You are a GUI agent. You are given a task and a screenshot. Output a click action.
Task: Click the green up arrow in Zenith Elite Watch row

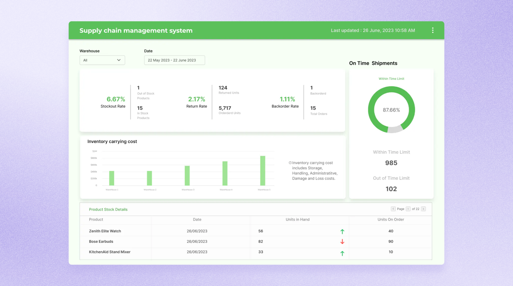[342, 231]
